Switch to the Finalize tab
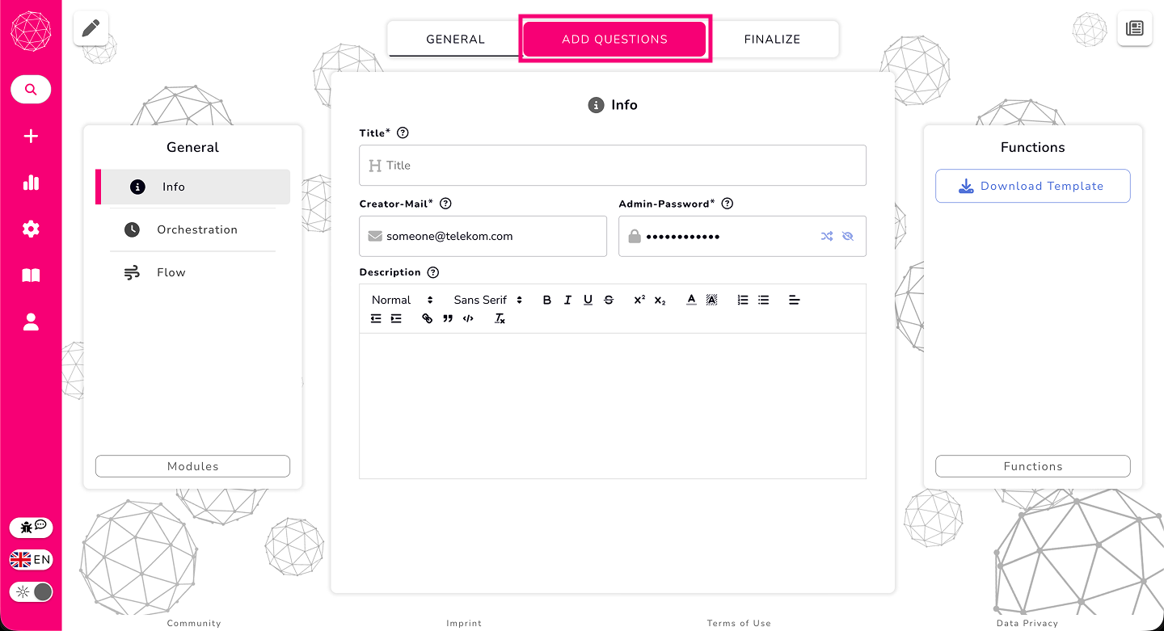 click(x=772, y=39)
